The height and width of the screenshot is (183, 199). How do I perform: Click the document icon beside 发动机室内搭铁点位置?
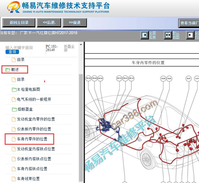coord(14,149)
